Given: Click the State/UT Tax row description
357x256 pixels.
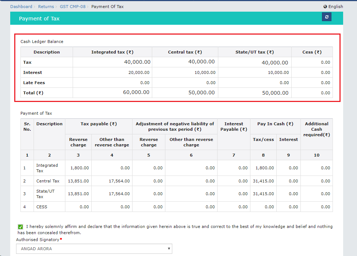Looking at the screenshot, I should tap(45, 194).
